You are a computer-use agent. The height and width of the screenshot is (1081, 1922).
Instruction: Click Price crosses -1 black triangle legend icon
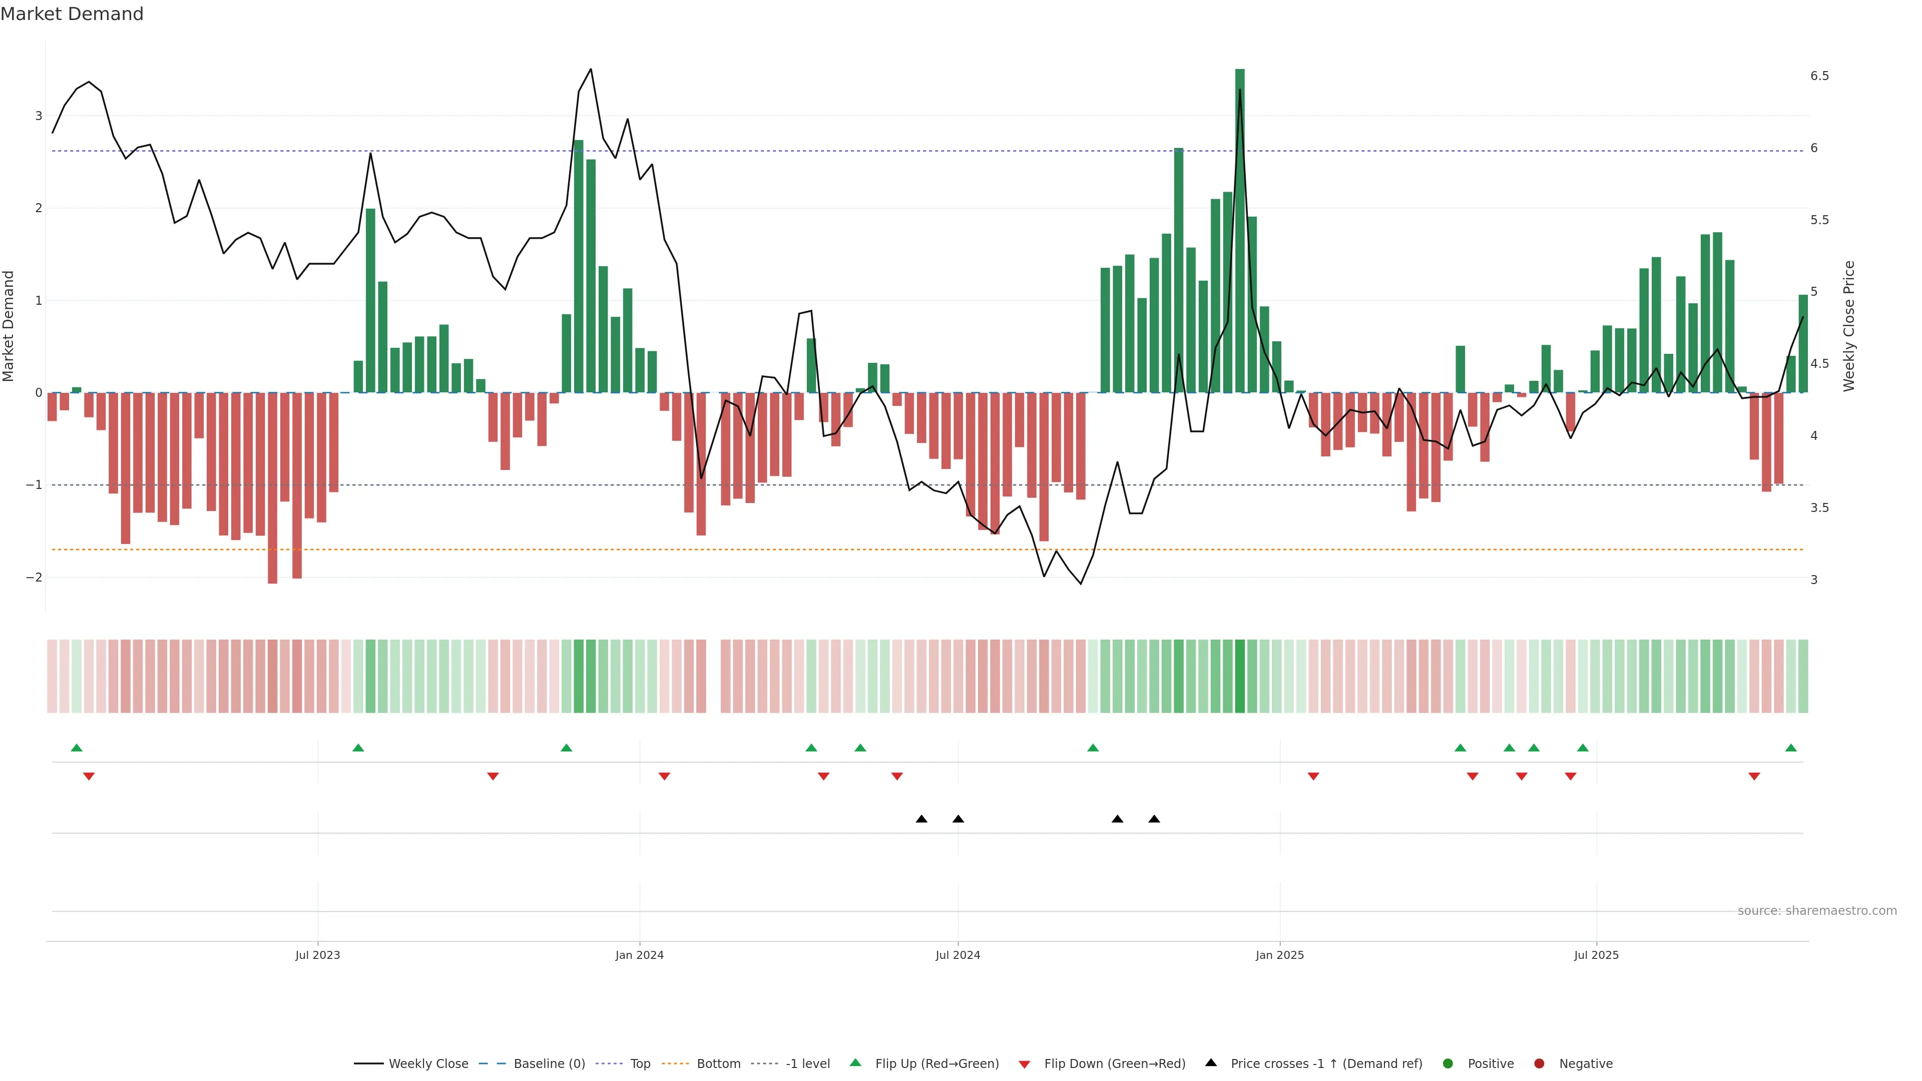point(1211,1062)
